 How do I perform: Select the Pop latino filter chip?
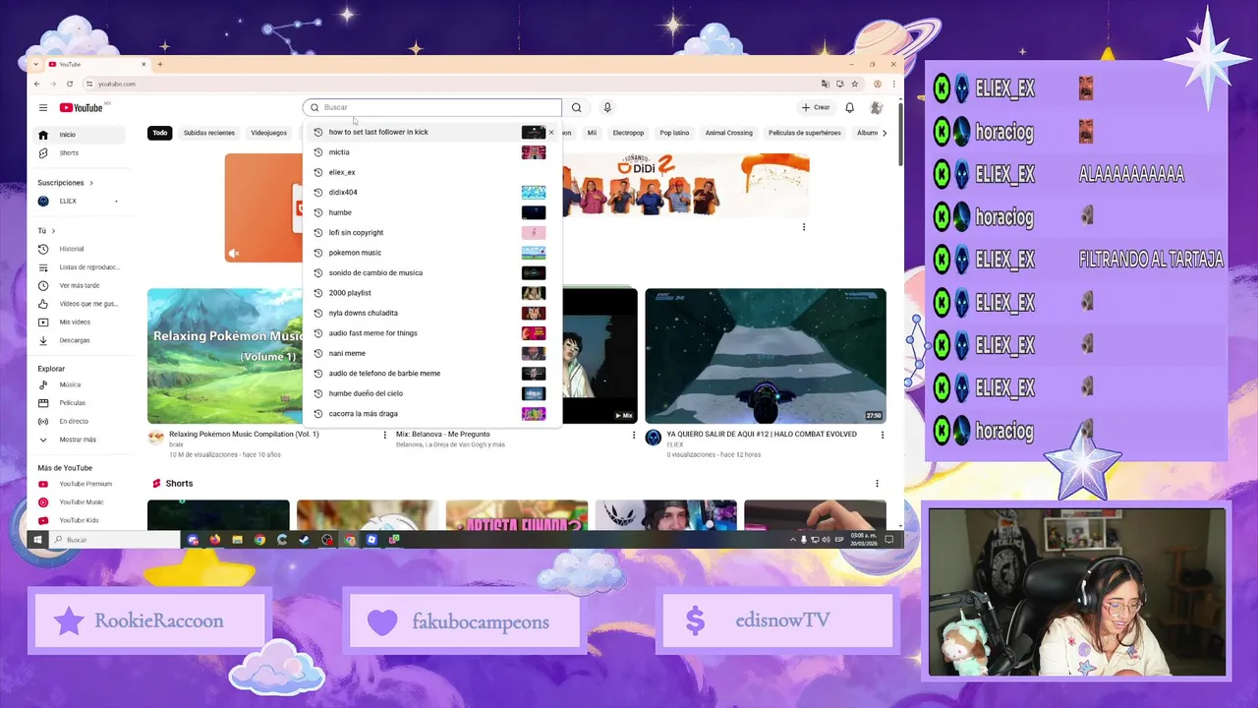click(674, 133)
